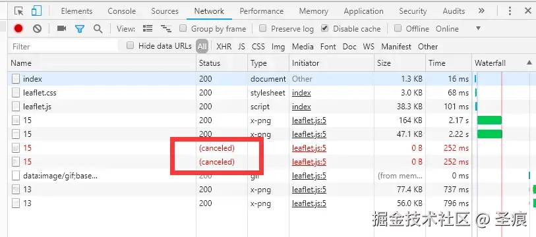
Task: Open leaflet.js:5 initiator of gif request
Action: point(309,176)
